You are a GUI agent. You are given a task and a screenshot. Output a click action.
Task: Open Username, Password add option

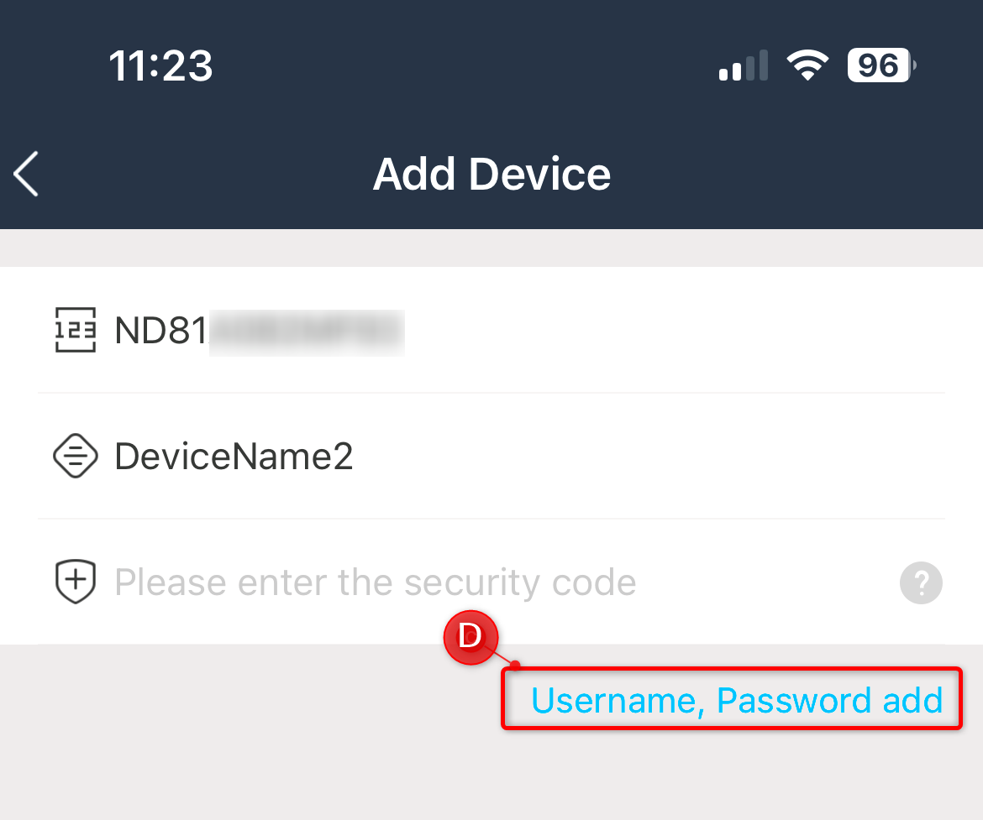[737, 700]
